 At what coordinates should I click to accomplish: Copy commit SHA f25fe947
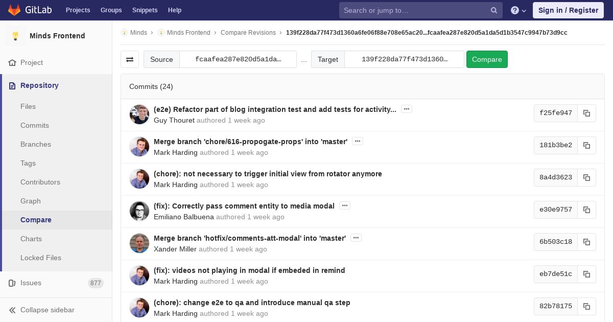click(586, 113)
